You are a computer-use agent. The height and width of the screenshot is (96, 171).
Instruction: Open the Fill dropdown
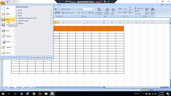[137, 11]
